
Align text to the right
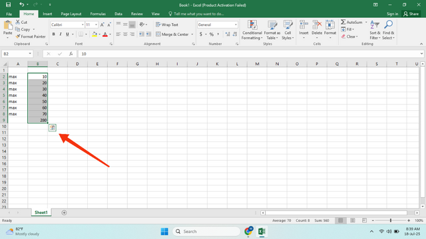pos(132,34)
